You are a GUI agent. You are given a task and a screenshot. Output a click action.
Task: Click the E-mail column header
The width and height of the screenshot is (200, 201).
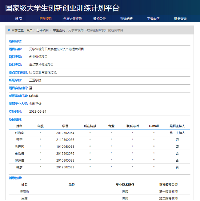point(154,126)
